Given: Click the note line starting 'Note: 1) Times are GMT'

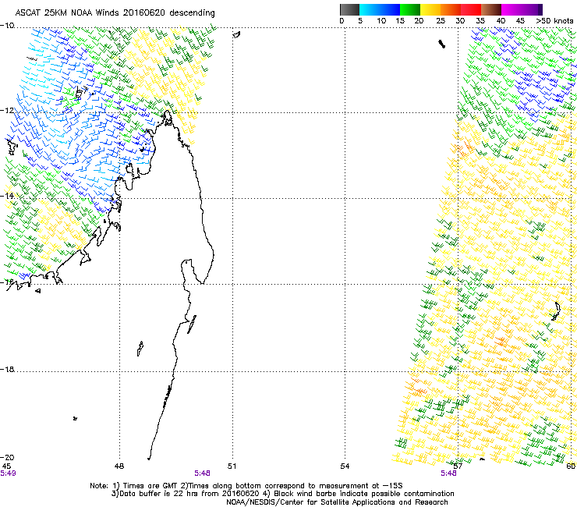Looking at the screenshot, I should point(246,486).
